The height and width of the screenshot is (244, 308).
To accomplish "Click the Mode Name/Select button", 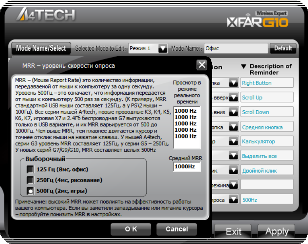I will point(41,48).
